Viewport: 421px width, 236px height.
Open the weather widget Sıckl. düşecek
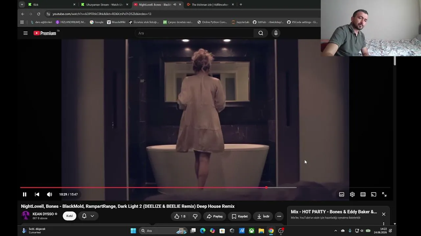point(34,231)
